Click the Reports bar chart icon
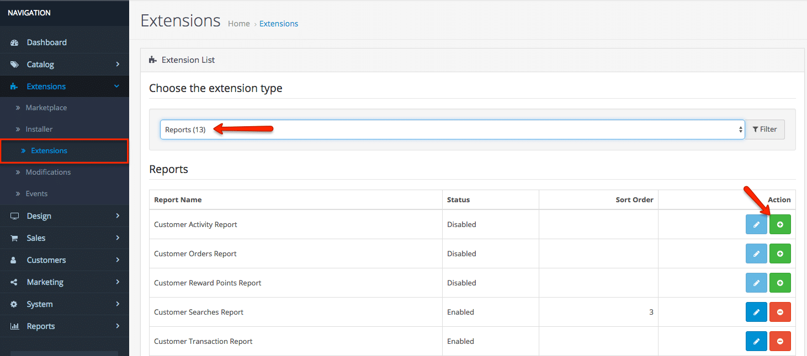 point(14,326)
